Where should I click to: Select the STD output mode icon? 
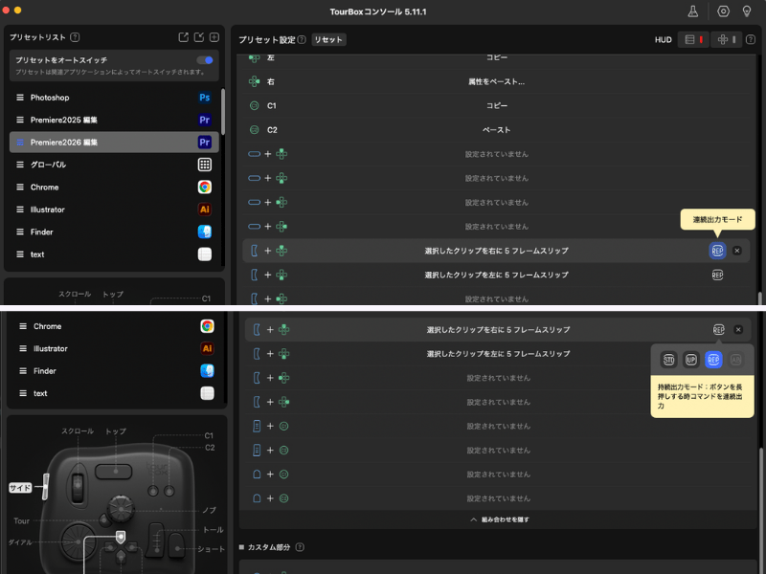coord(668,360)
